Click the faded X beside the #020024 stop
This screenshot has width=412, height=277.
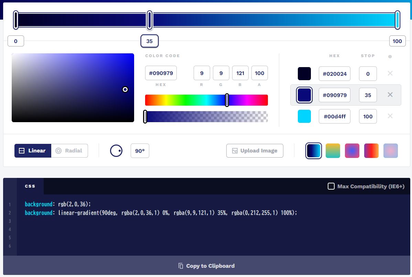pyautogui.click(x=390, y=73)
